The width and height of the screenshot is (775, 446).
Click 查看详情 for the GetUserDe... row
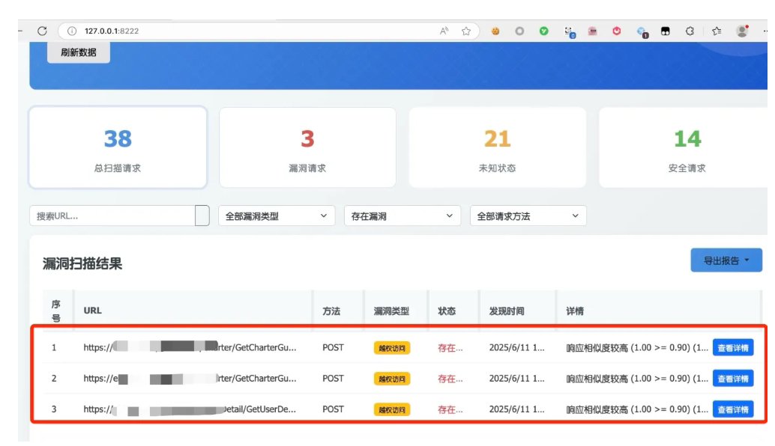click(x=732, y=409)
